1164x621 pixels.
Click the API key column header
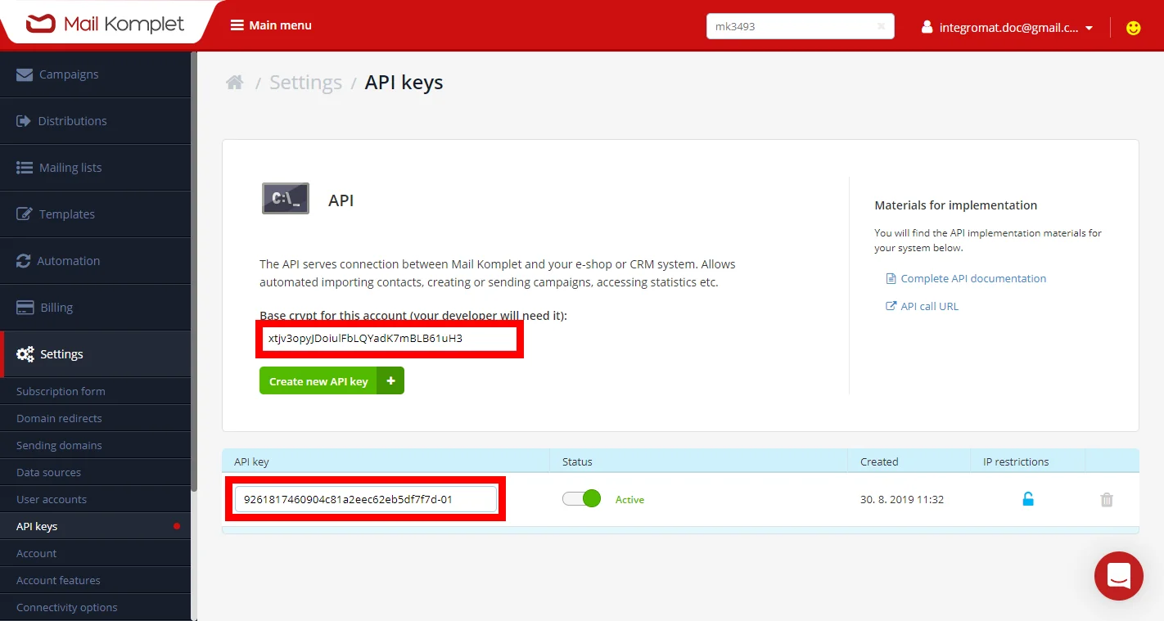pyautogui.click(x=251, y=461)
